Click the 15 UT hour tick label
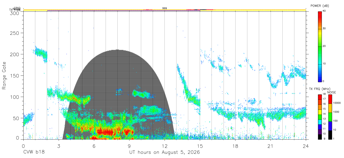The width and height of the screenshot is (344, 158). (200, 146)
